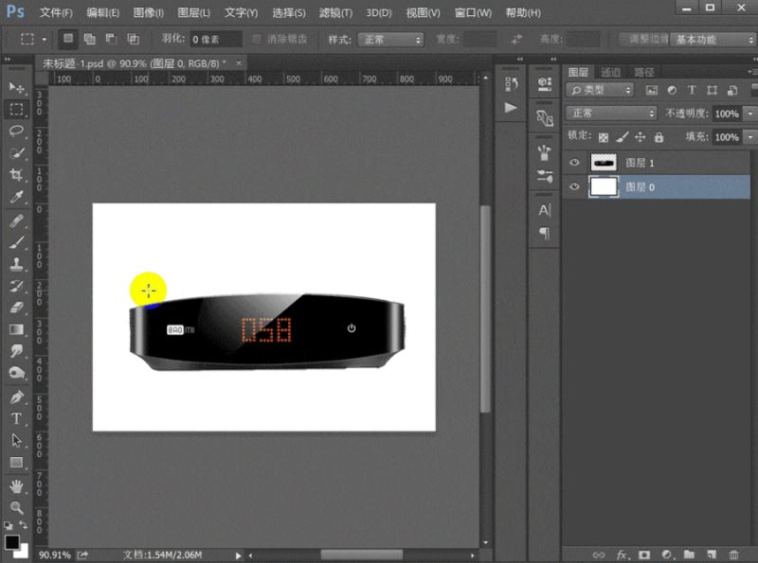Click the 调整边缘 button
Image resolution: width=758 pixels, height=563 pixels.
click(647, 40)
